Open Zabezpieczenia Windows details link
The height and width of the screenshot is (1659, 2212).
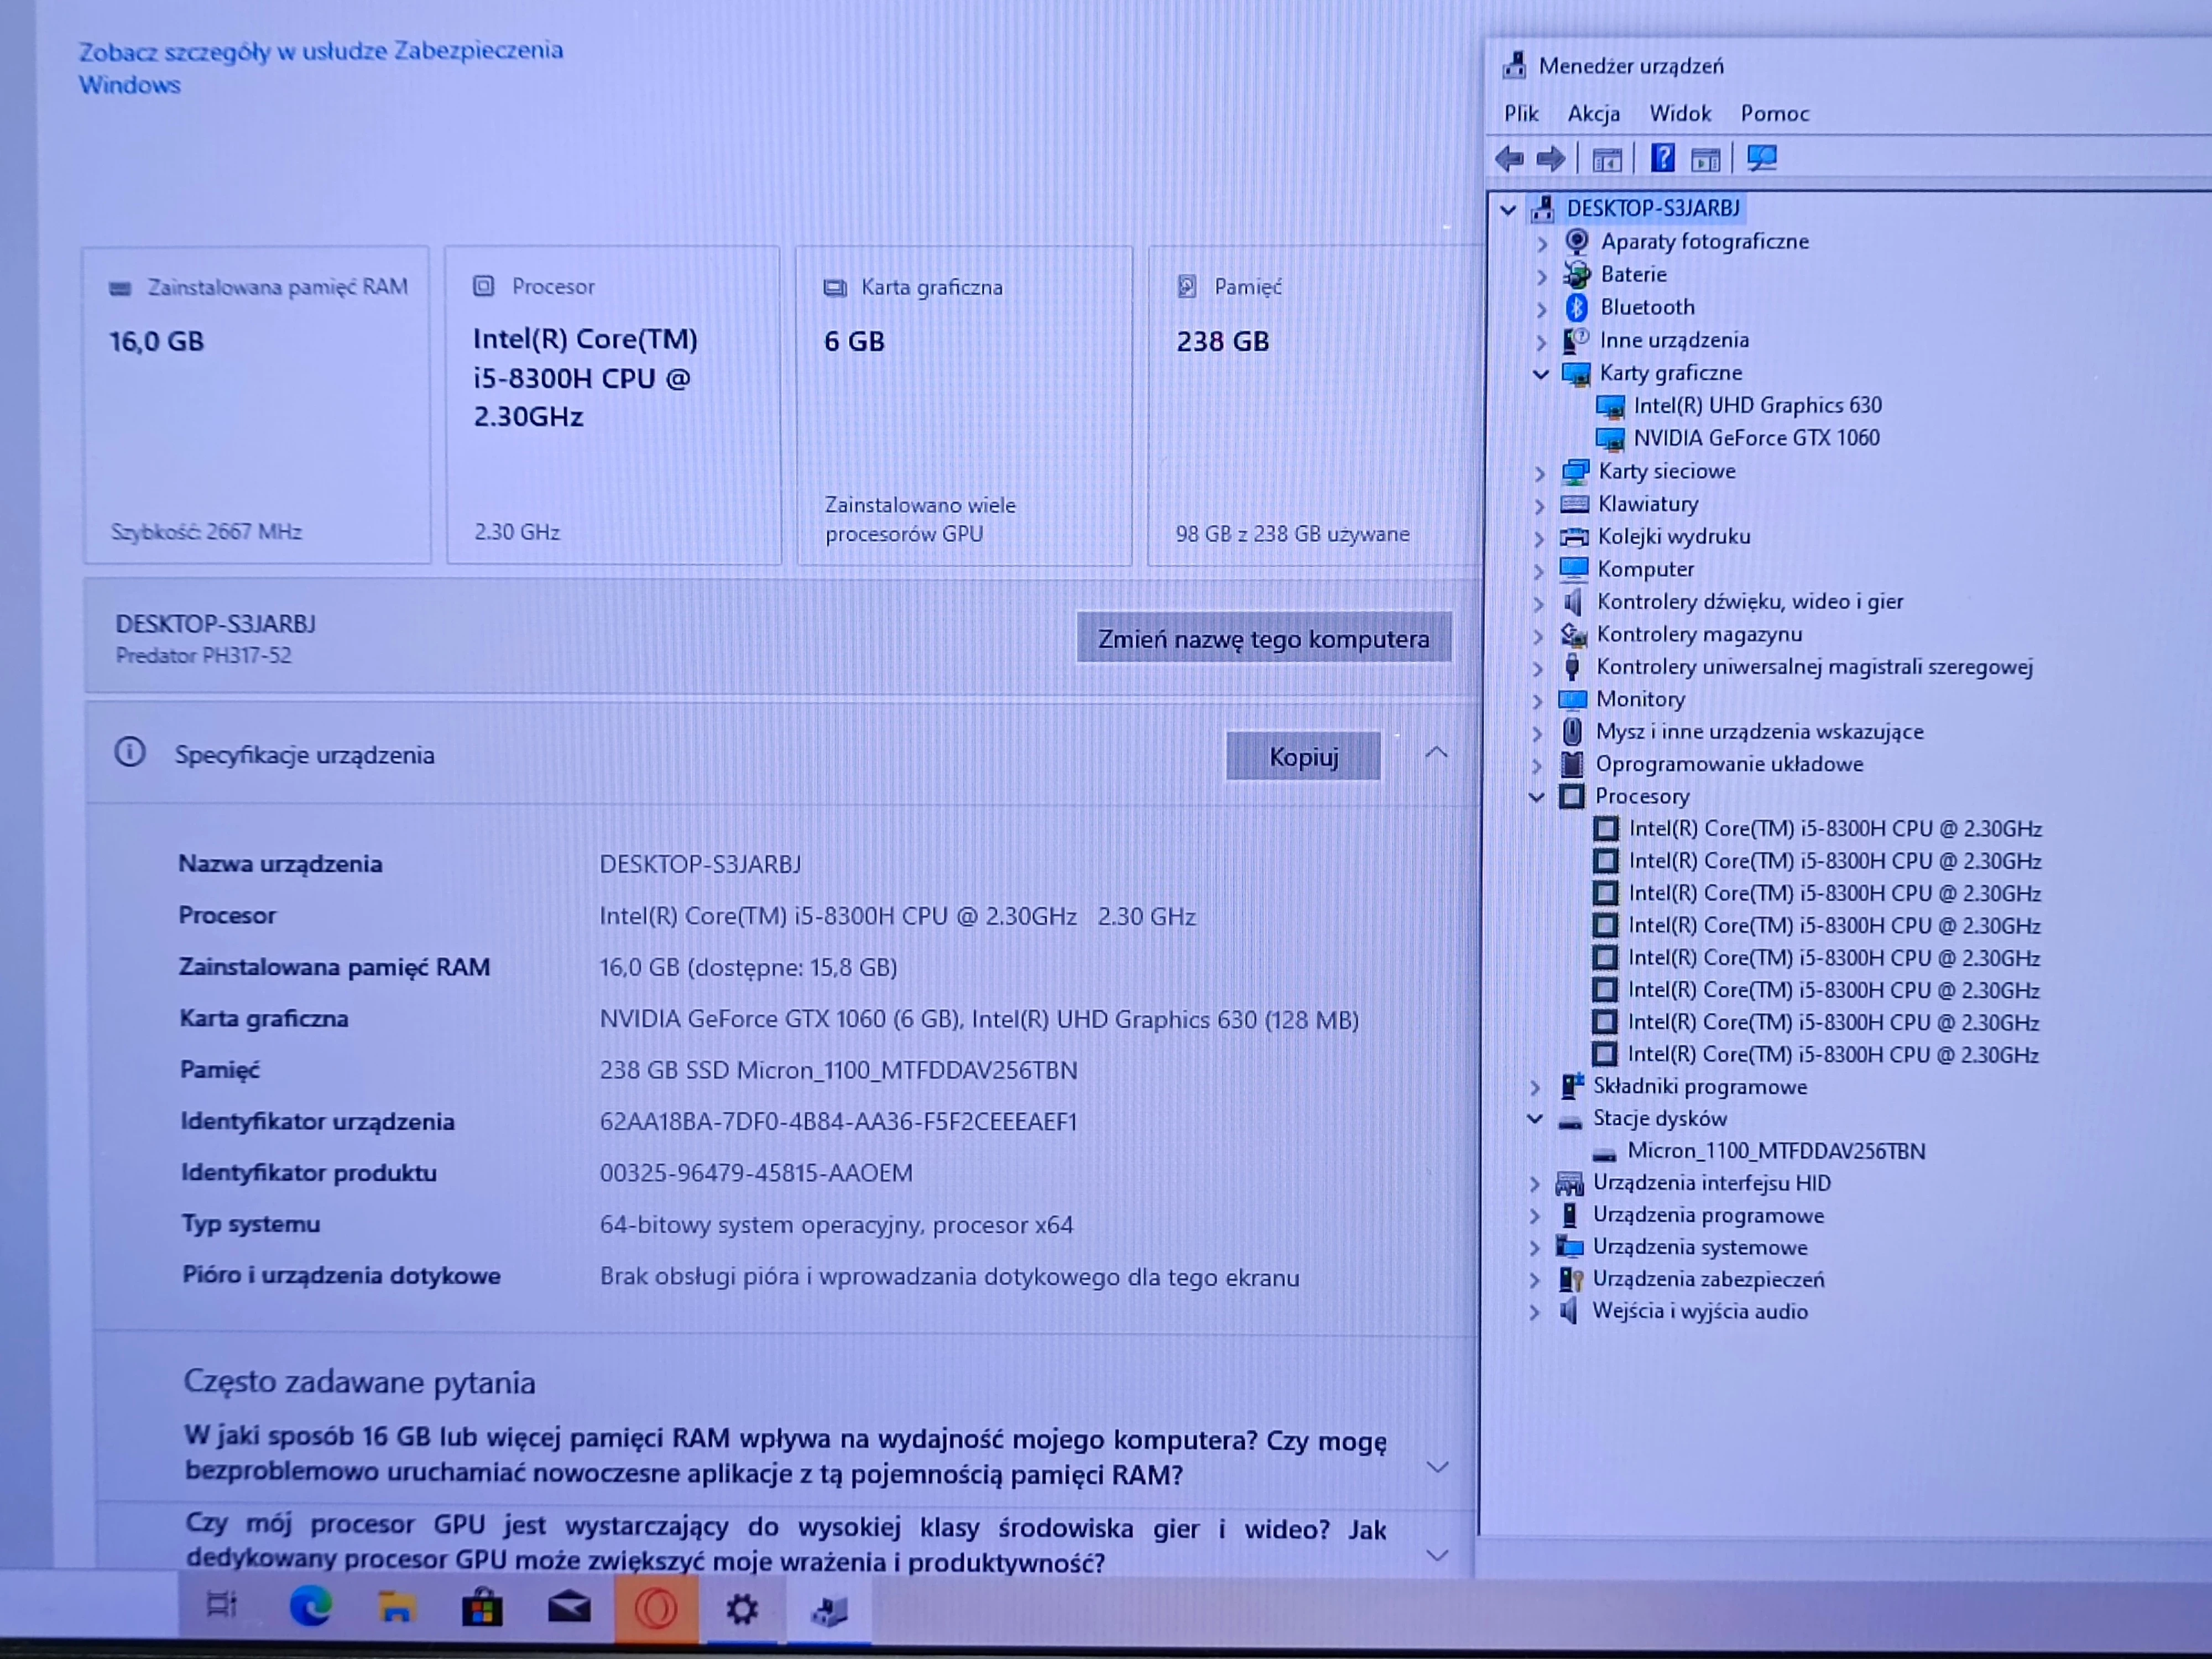pyautogui.click(x=320, y=67)
